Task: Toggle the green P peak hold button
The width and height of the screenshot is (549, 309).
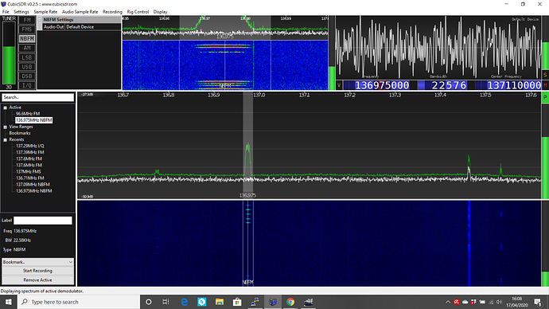Action: 545,97
